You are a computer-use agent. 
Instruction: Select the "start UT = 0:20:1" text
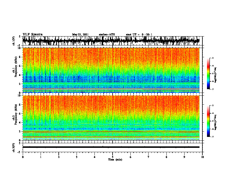pyautogui.click(x=139, y=35)
